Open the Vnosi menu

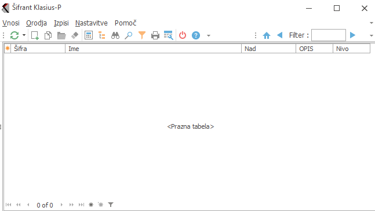pos(11,23)
